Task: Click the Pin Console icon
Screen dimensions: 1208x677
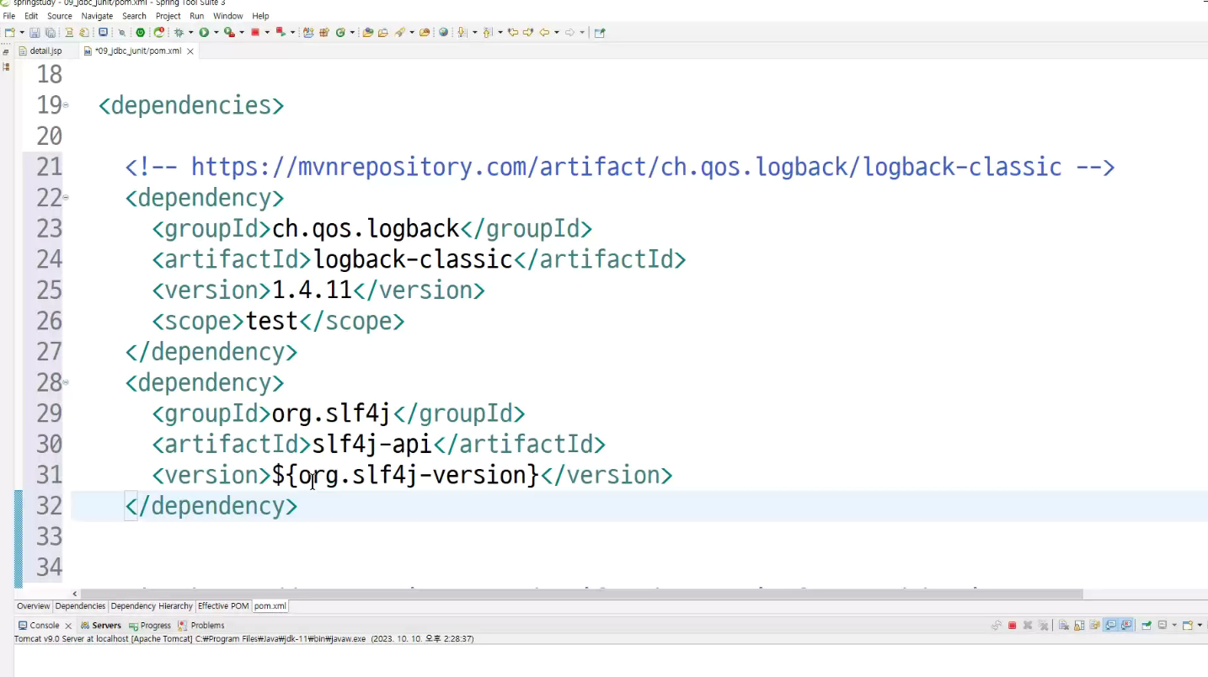Action: 1147,626
